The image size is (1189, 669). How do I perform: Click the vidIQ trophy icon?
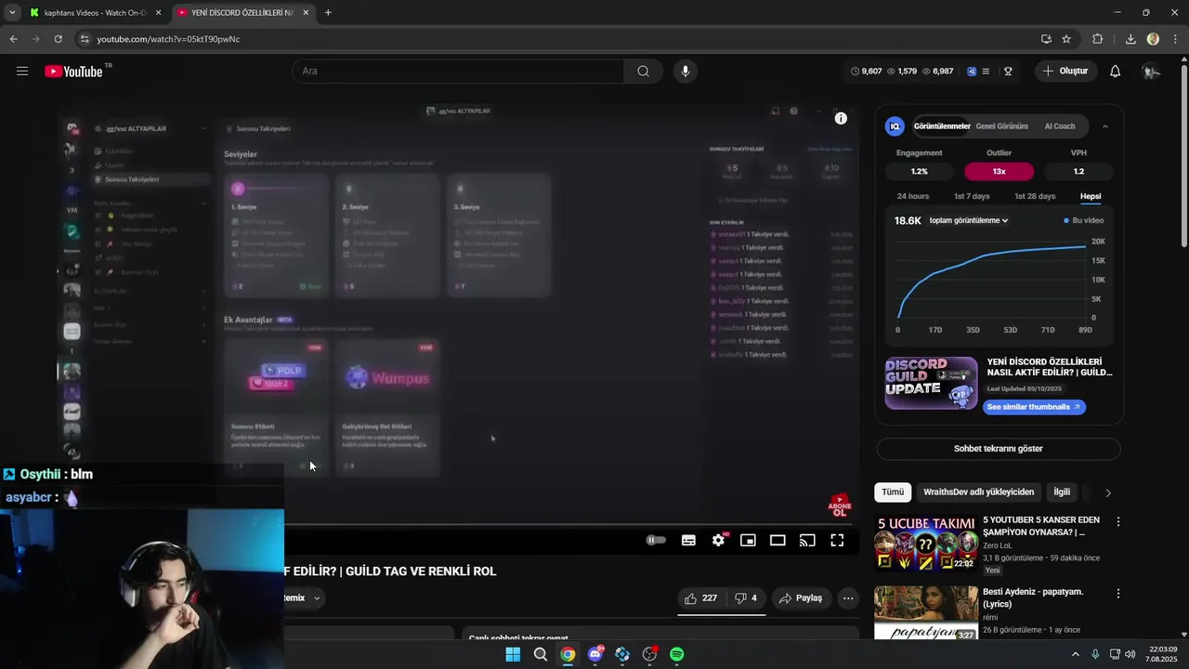point(1008,72)
